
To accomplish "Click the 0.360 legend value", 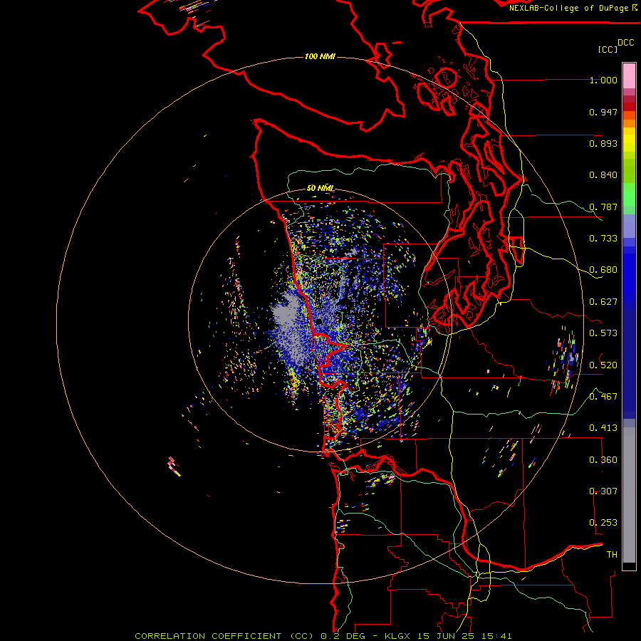I will pos(603,460).
